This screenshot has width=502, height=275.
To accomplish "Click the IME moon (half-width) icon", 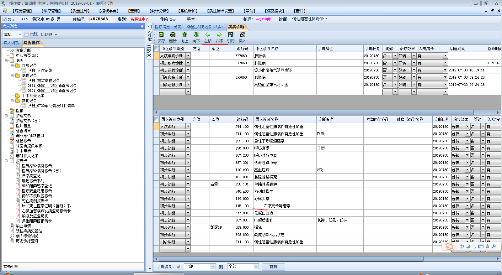I will pos(468,246).
